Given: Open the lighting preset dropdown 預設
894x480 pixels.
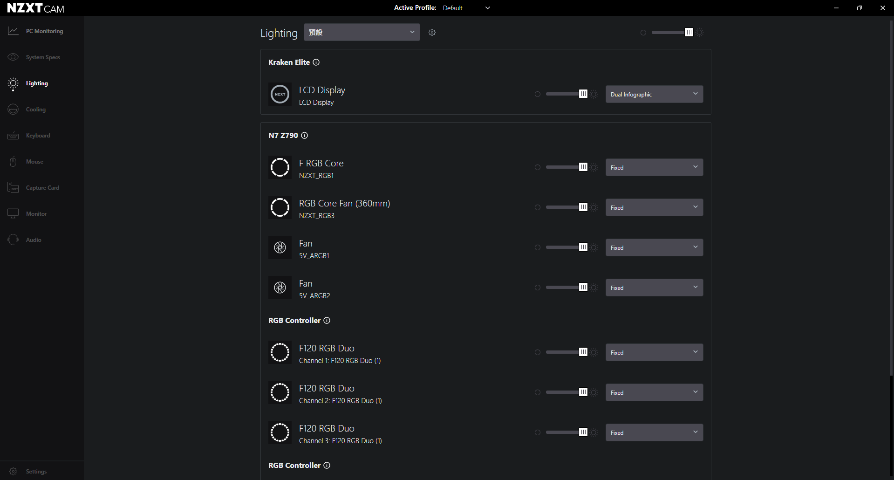Looking at the screenshot, I should point(362,32).
